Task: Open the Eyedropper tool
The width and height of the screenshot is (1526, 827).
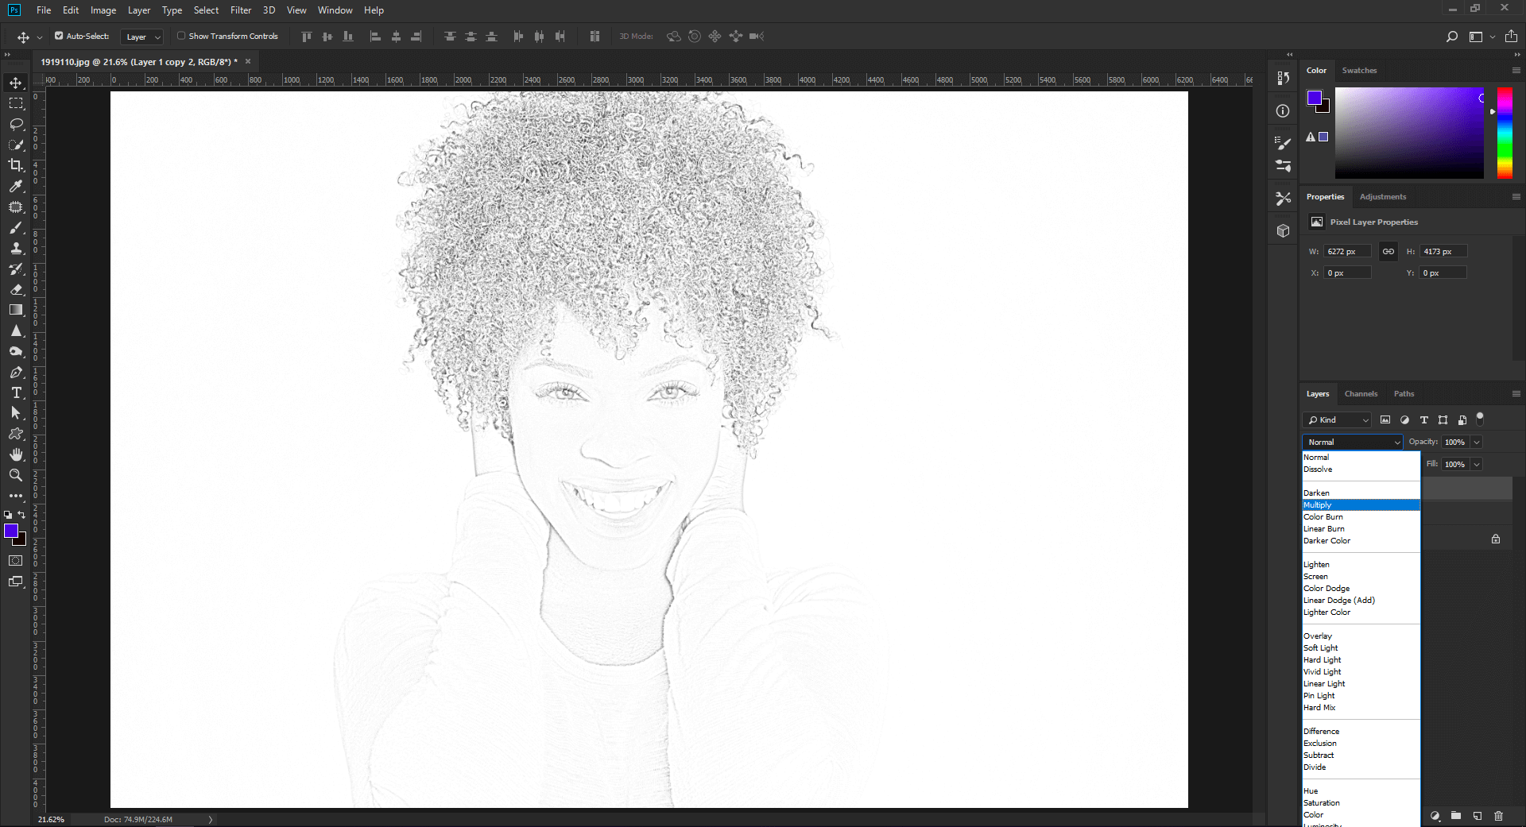Action: tap(15, 187)
